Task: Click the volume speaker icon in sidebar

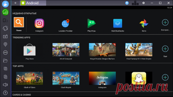Action: [5, 85]
